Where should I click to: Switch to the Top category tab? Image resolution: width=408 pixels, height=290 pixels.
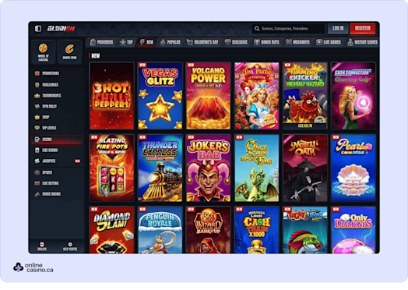126,42
